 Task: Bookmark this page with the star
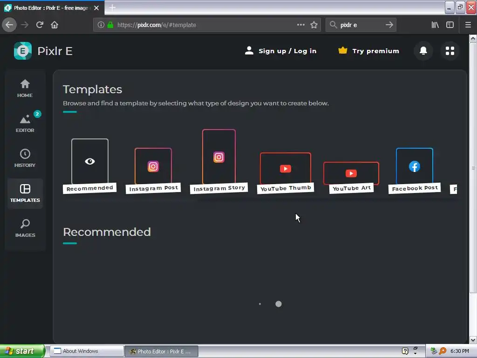coord(314,25)
